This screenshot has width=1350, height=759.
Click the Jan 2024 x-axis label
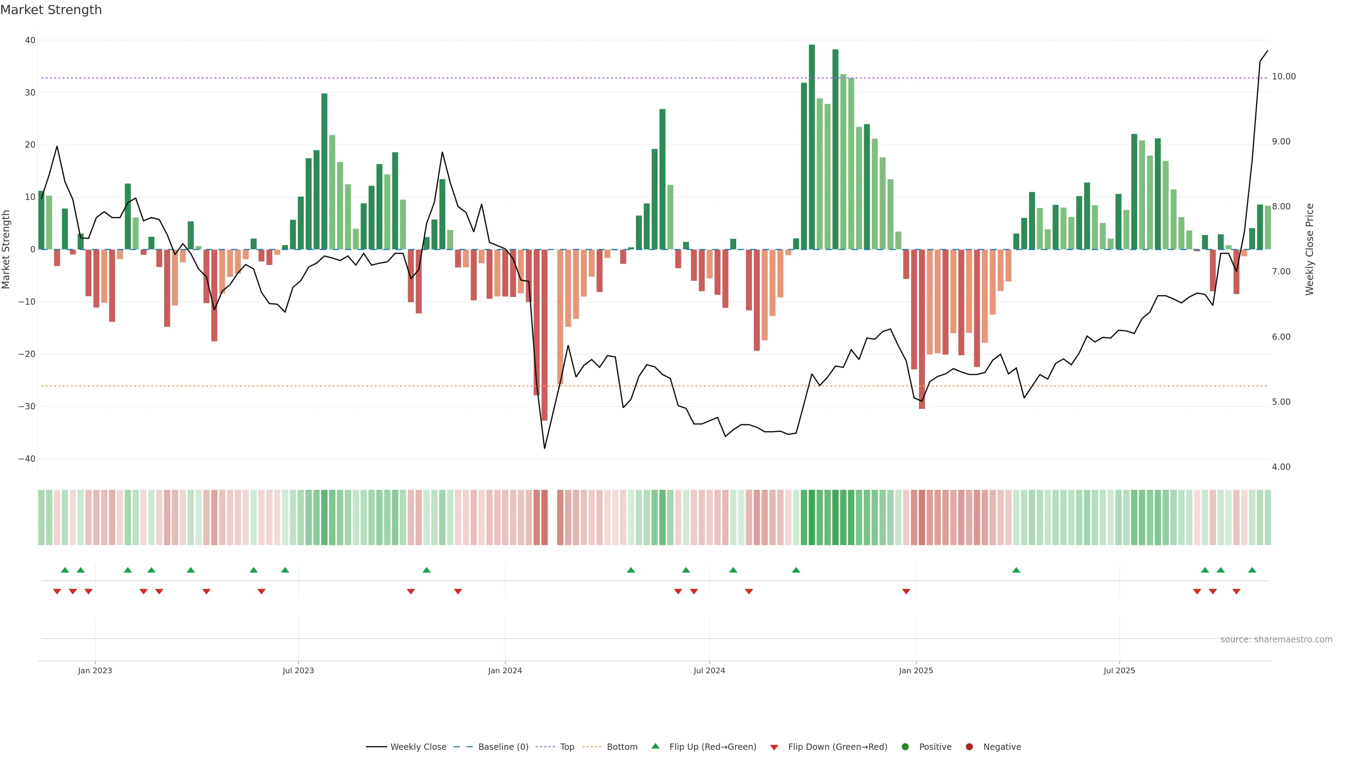coord(505,670)
